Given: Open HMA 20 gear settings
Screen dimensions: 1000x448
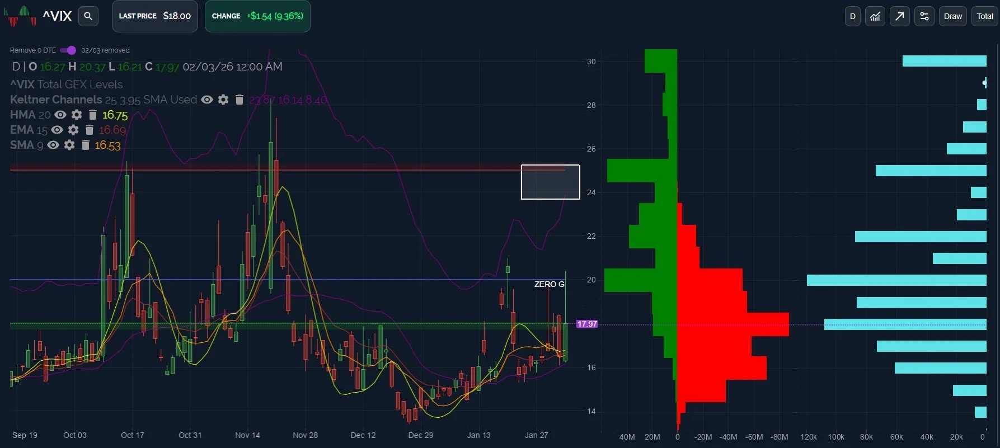Looking at the screenshot, I should [77, 115].
